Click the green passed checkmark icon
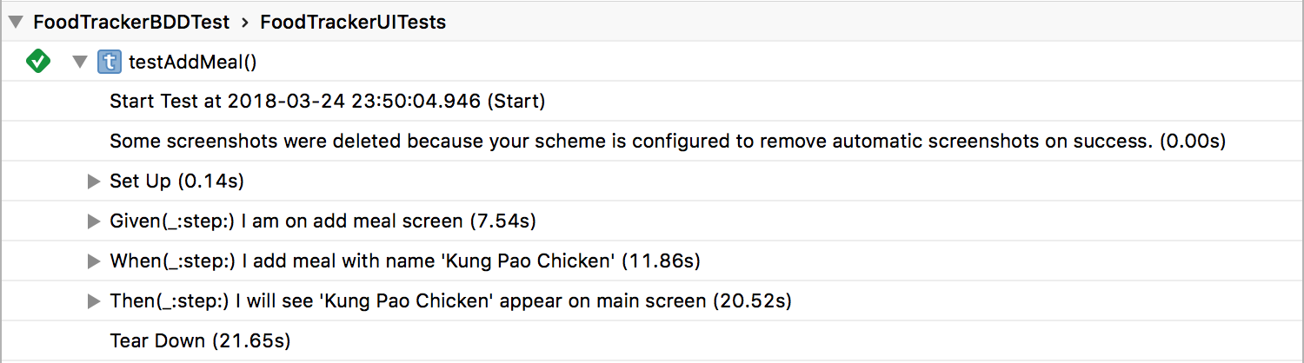Screen dimensions: 1304x363 click(38, 62)
